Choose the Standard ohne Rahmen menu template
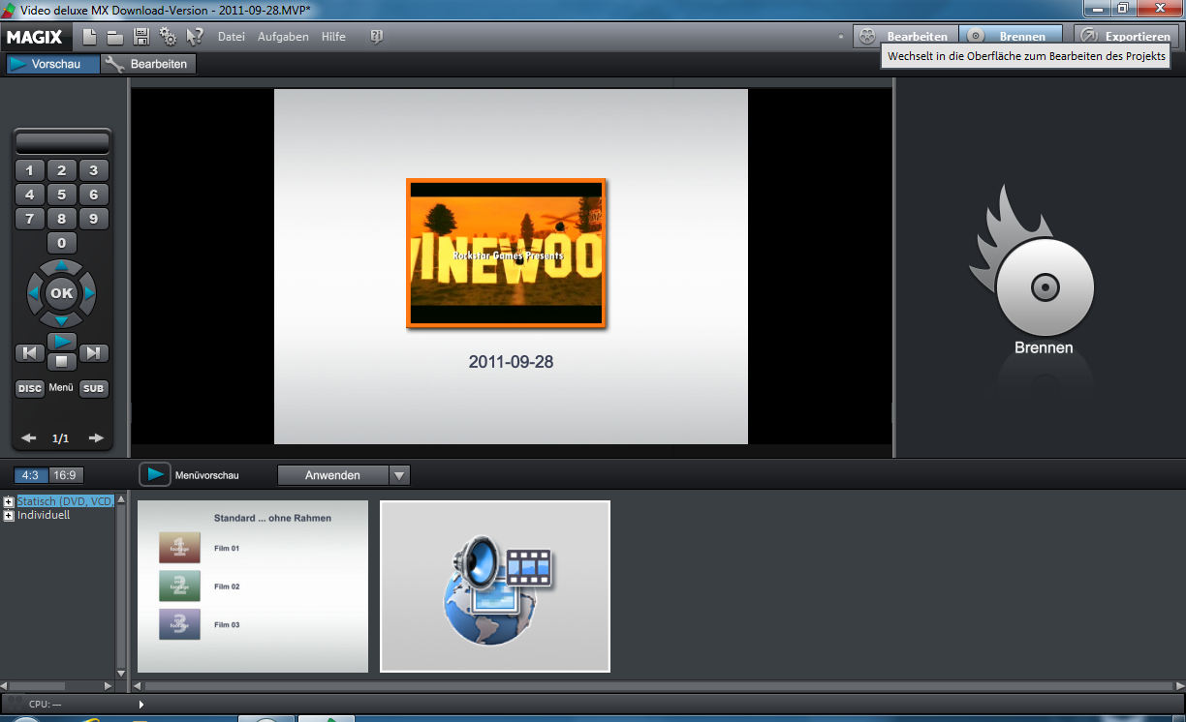This screenshot has height=722, width=1186. pyautogui.click(x=253, y=587)
